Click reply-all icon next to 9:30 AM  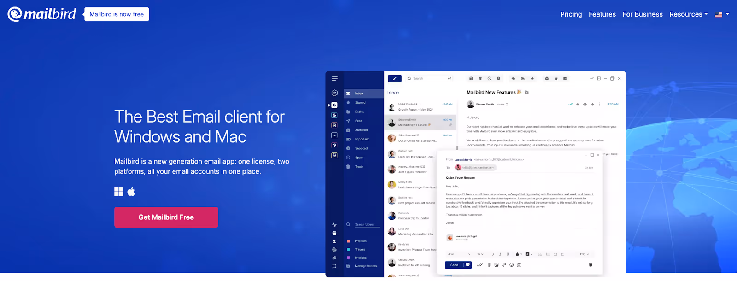(585, 104)
